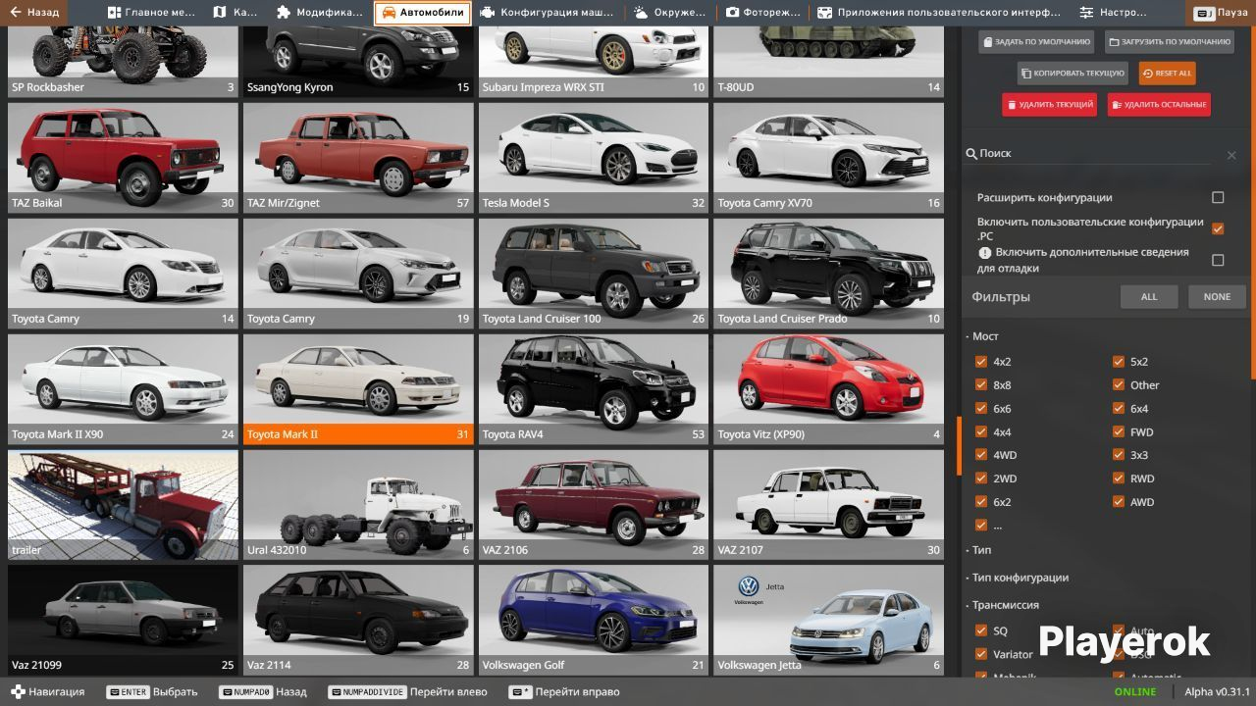This screenshot has height=706, width=1256.
Task: Choose the red Toyota Vitz (XP90)
Action: [x=828, y=388]
